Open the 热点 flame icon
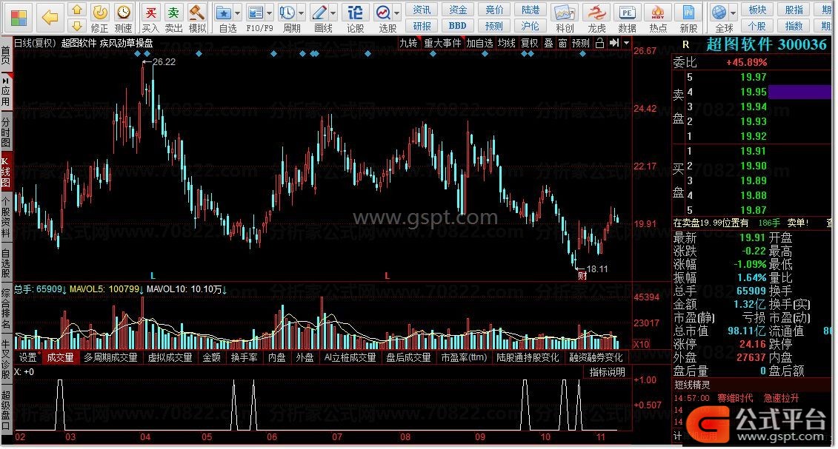The width and height of the screenshot is (838, 449). (658, 13)
